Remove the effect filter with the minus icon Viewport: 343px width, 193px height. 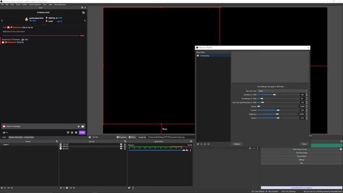coord(202,144)
